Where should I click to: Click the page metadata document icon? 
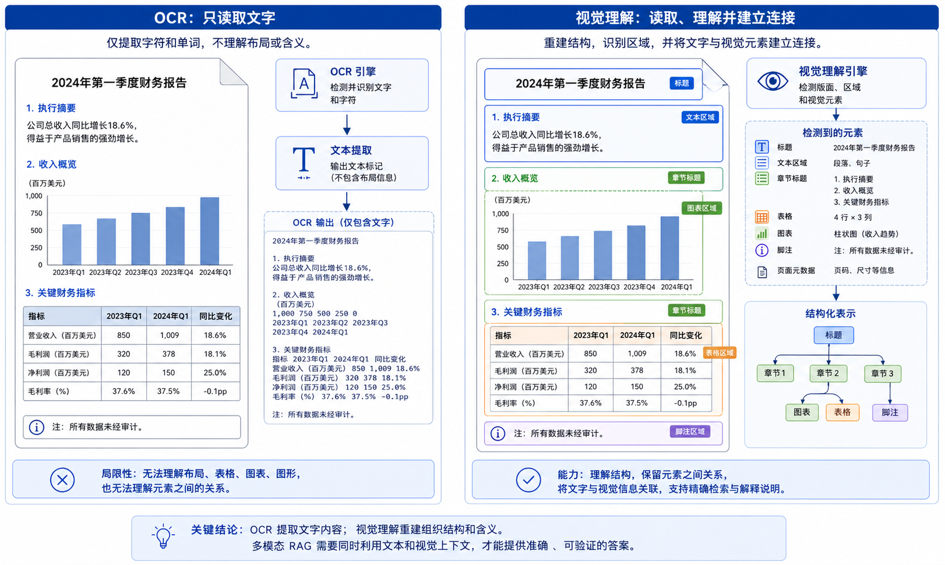[x=761, y=271]
